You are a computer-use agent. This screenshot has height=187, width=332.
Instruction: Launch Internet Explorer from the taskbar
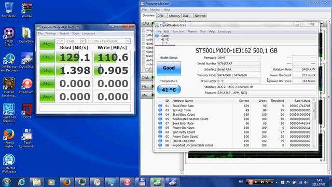21,182
